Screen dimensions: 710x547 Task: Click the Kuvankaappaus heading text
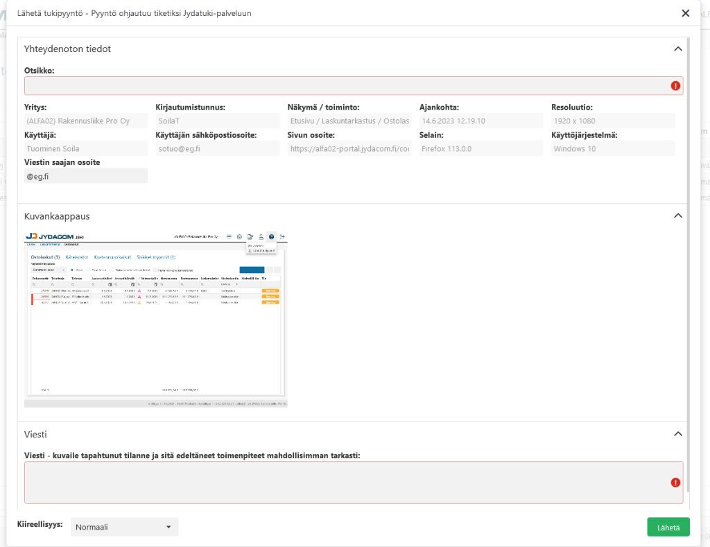57,216
